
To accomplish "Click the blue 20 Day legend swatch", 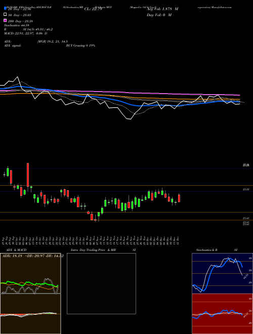I will (6, 9).
